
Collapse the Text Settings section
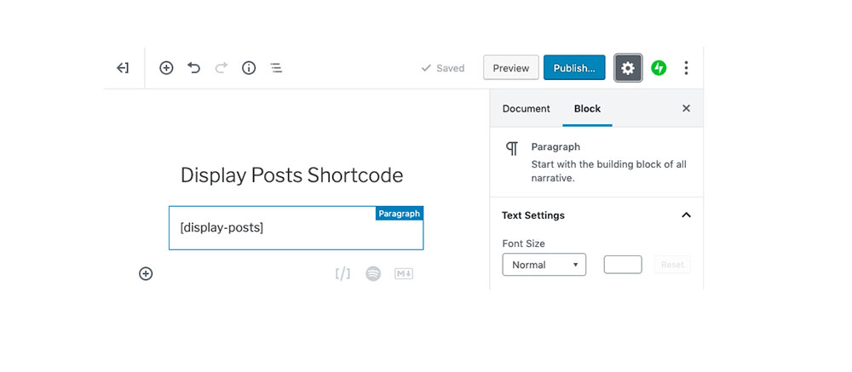pyautogui.click(x=686, y=215)
